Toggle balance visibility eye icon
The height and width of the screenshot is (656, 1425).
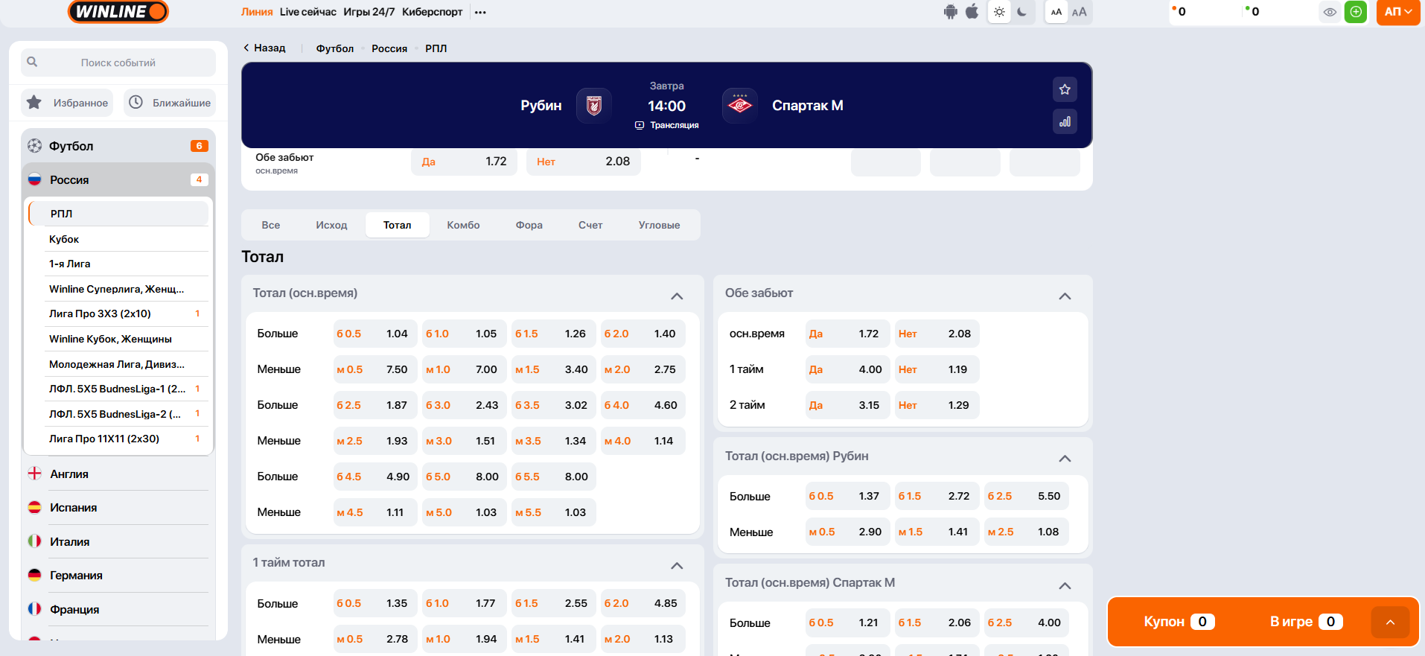(x=1330, y=12)
